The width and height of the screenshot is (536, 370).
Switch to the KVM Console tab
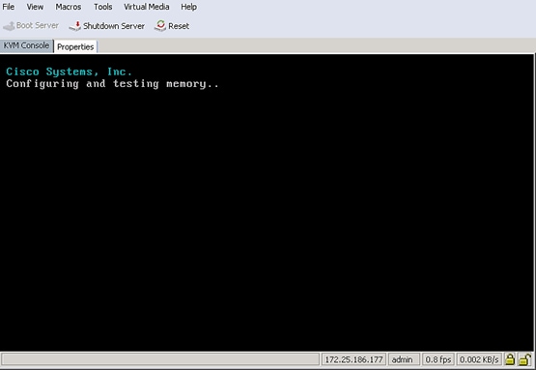pos(26,45)
